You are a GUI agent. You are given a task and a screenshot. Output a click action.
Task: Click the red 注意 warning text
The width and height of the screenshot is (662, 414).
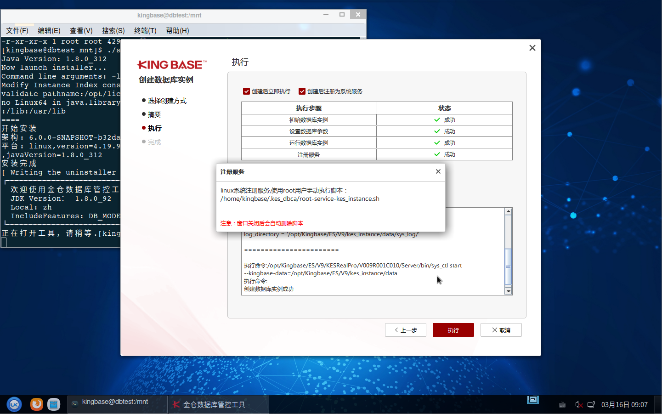(262, 223)
